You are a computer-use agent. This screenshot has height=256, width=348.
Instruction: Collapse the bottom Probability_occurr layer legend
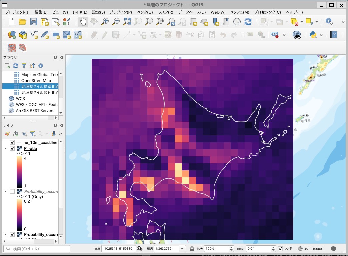[6, 234]
